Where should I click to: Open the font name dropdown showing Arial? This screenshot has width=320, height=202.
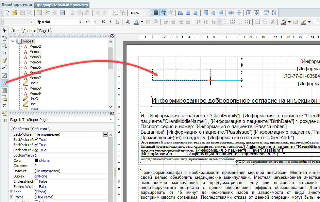[x=80, y=22]
